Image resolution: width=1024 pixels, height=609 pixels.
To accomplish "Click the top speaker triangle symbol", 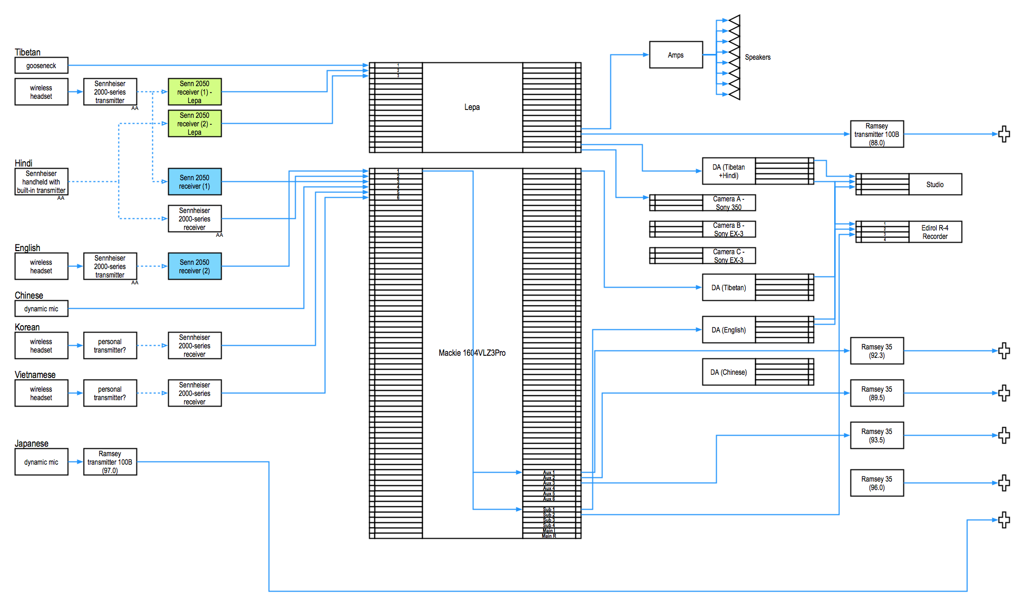I will tap(735, 20).
